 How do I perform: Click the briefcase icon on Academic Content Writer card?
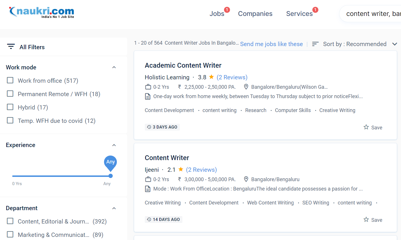(x=148, y=87)
